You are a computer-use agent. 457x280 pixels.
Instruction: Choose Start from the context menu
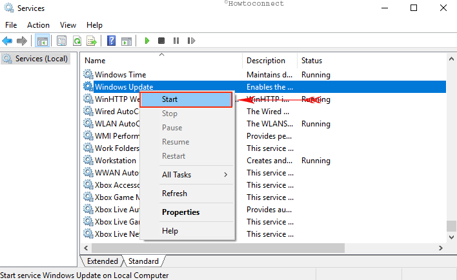point(187,99)
